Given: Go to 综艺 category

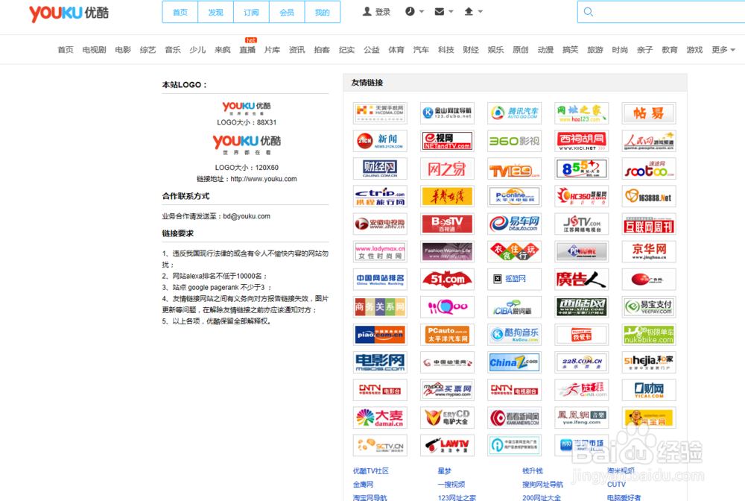Looking at the screenshot, I should coord(148,49).
